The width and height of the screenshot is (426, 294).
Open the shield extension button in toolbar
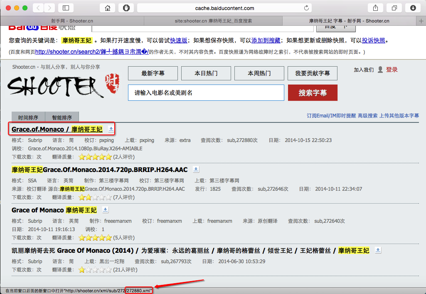click(x=126, y=8)
